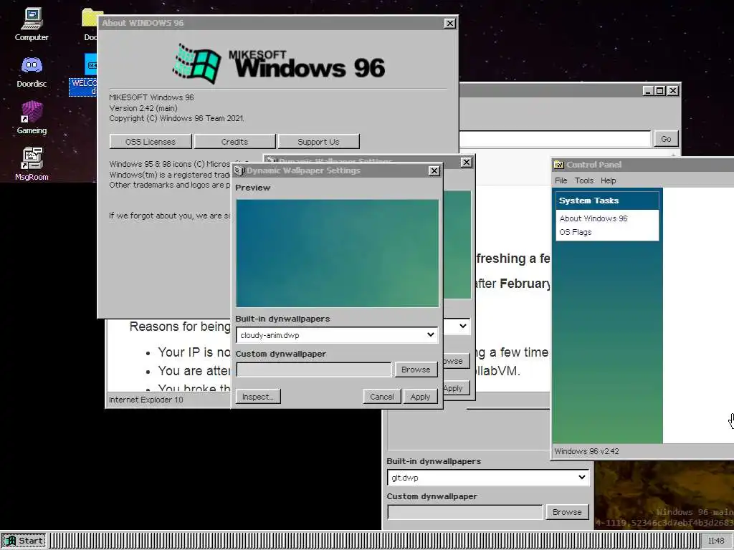Click the Dynamic Wallpaper Settings title icon
The height and width of the screenshot is (550, 734).
coord(239,170)
